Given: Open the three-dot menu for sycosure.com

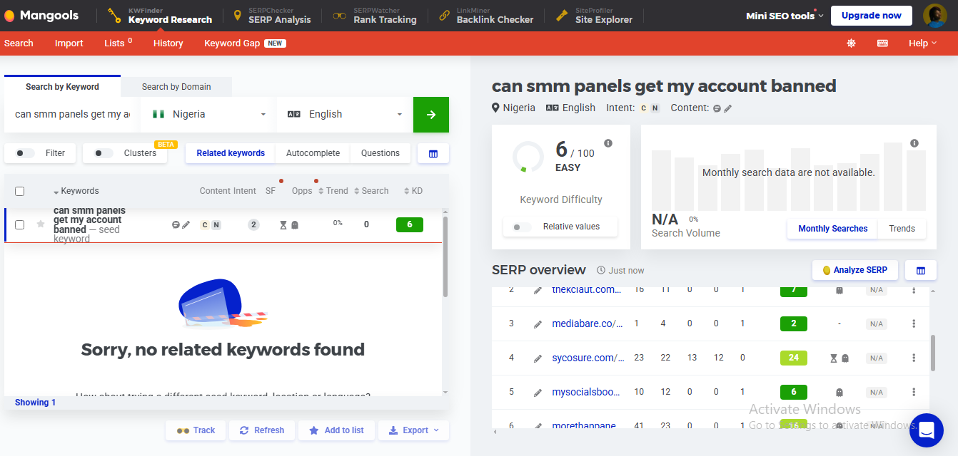Looking at the screenshot, I should pyautogui.click(x=913, y=358).
